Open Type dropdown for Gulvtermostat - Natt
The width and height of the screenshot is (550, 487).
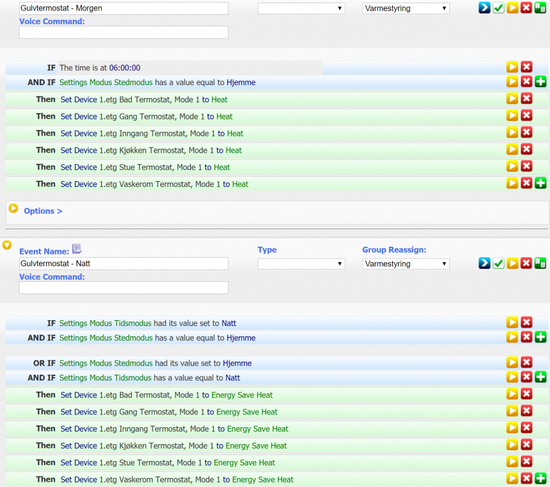click(x=301, y=264)
